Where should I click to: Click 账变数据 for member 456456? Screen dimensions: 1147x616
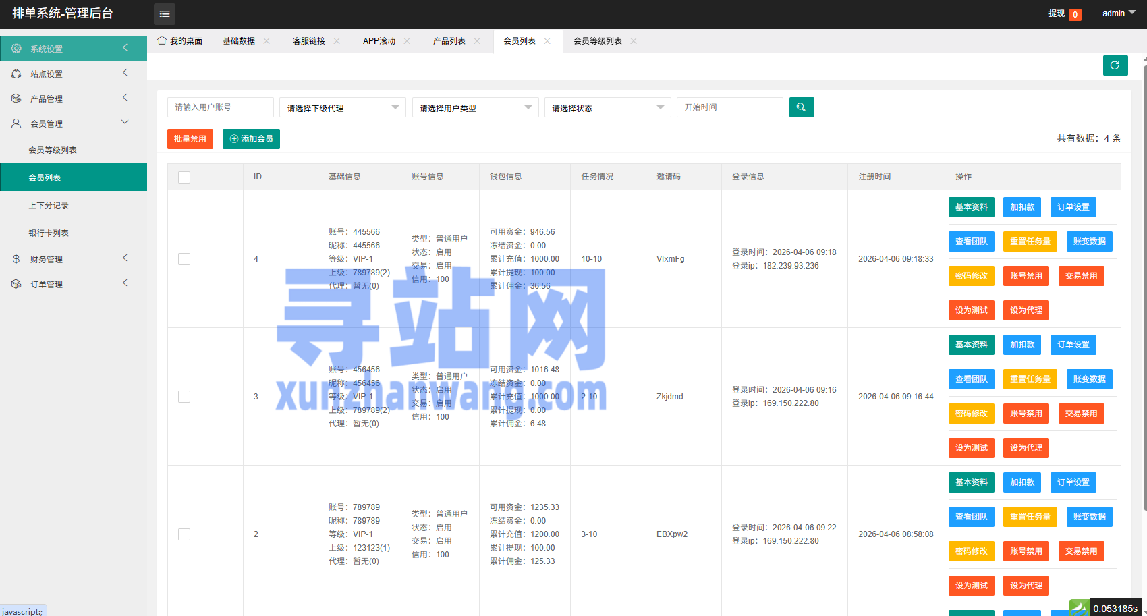tap(1090, 379)
